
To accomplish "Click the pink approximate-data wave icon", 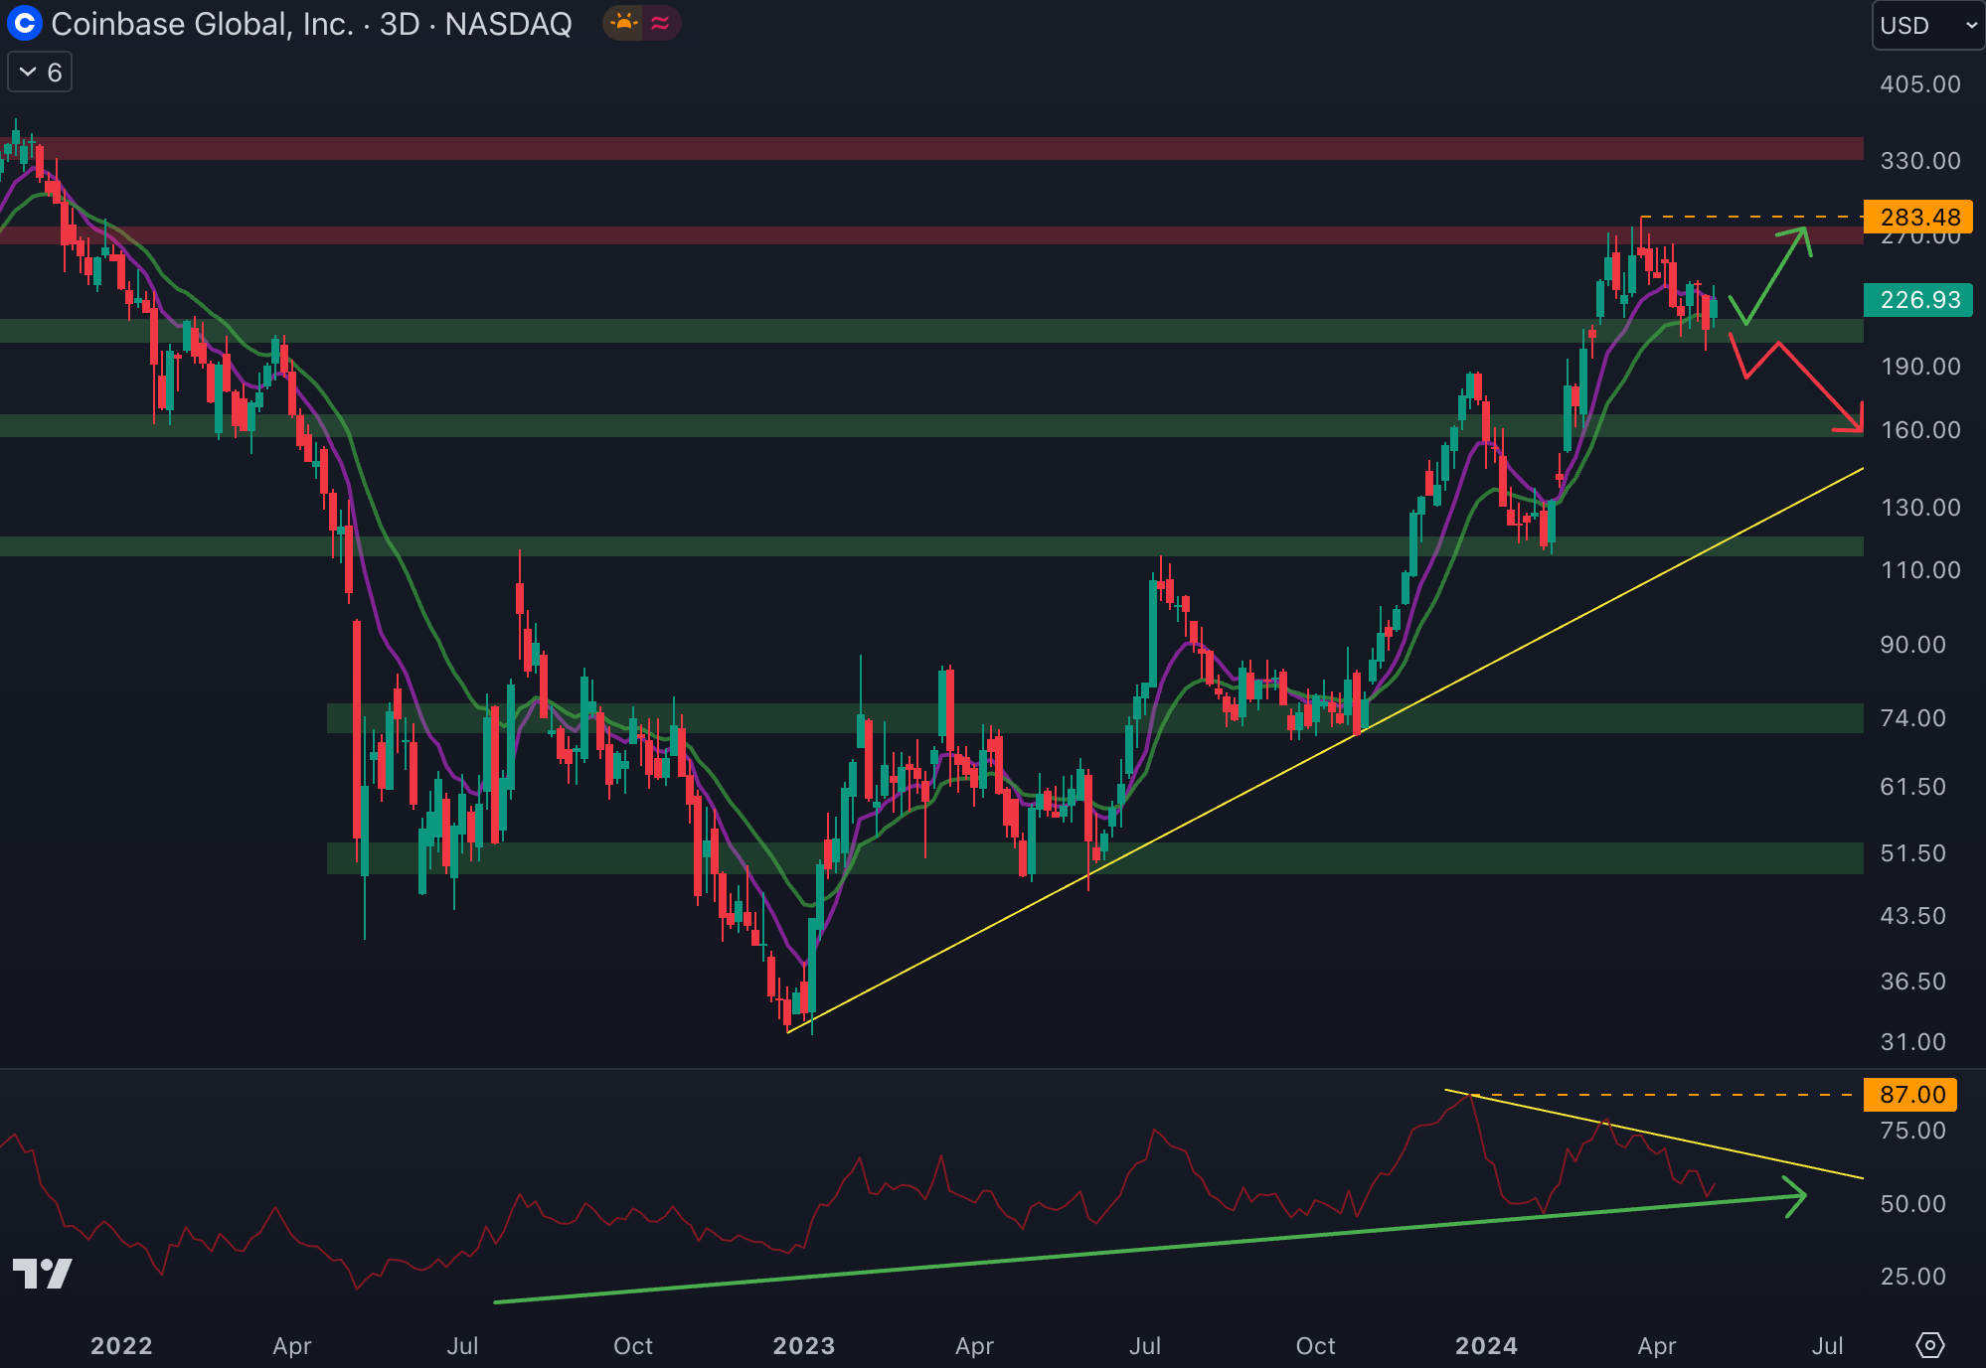I will pyautogui.click(x=661, y=23).
